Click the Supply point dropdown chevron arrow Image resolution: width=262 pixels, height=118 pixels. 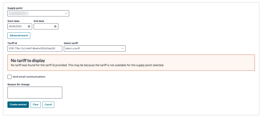pyautogui.click(x=66, y=13)
